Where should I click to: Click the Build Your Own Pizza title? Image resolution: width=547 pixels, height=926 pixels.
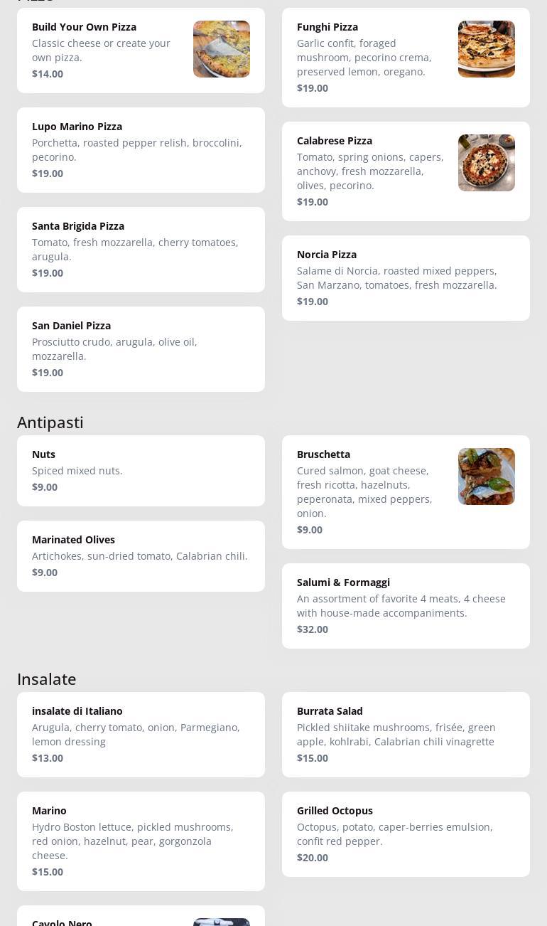coord(84,27)
